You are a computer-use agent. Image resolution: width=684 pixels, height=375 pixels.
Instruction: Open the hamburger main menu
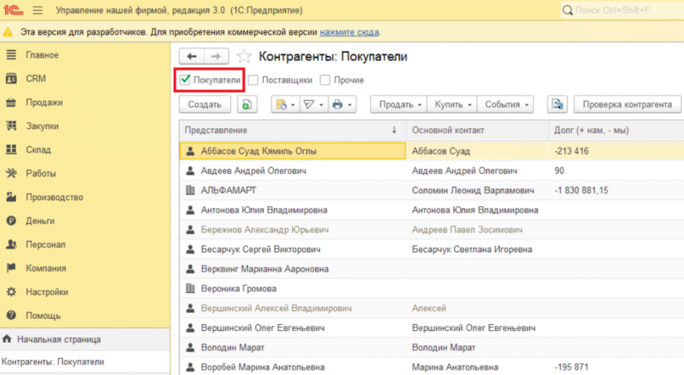pyautogui.click(x=37, y=10)
